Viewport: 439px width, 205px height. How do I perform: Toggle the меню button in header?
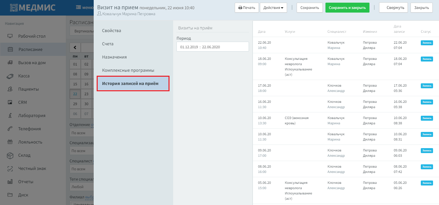tap(84, 7)
